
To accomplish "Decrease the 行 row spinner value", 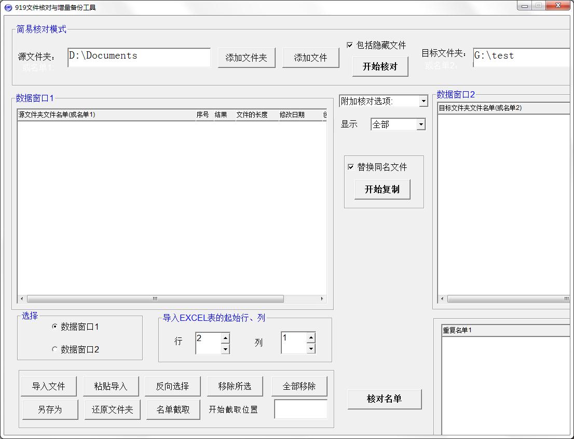I will 225,349.
